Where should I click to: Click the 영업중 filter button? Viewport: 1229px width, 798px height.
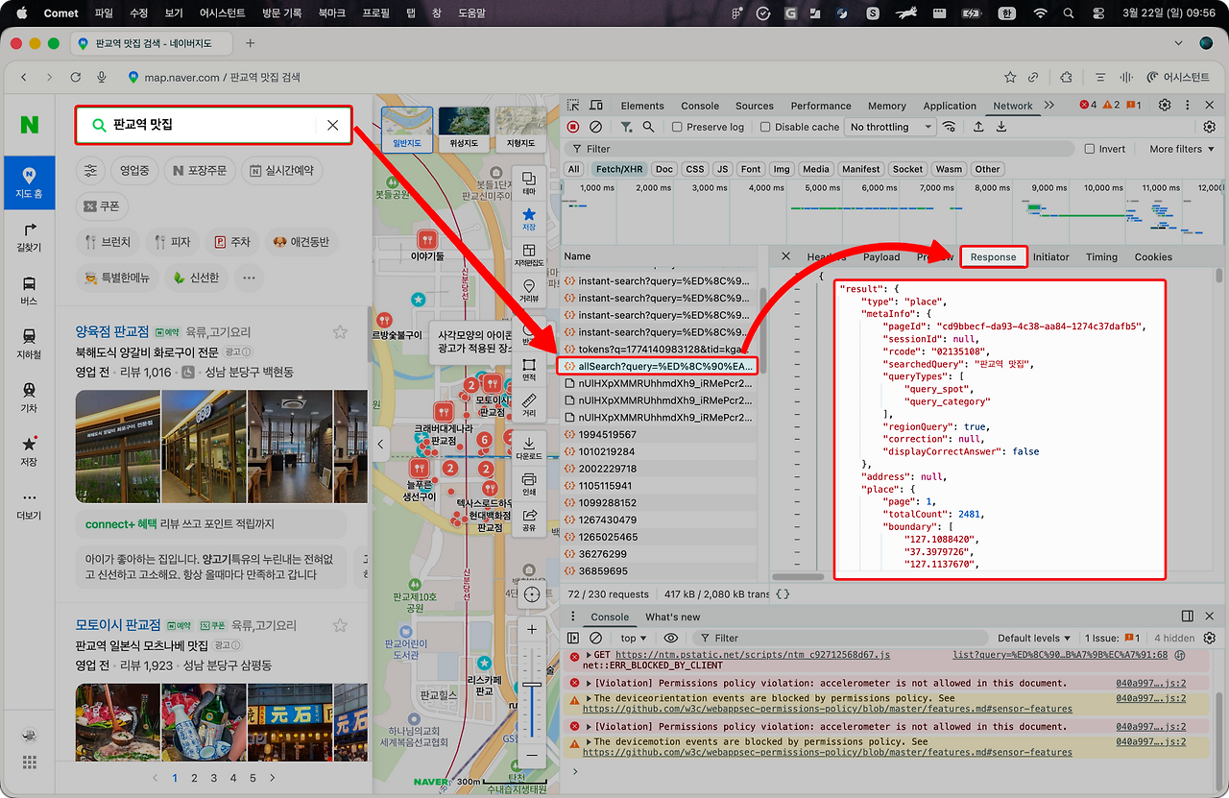[134, 170]
